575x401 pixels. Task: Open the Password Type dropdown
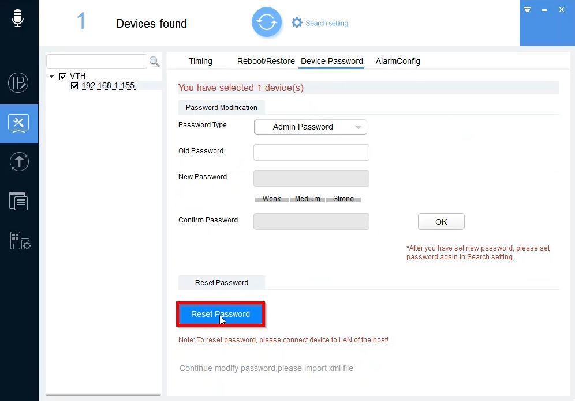click(310, 127)
